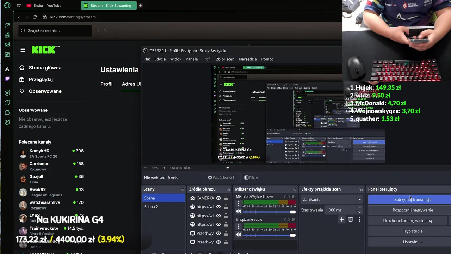Remove scene transition with trash icon

[351, 219]
